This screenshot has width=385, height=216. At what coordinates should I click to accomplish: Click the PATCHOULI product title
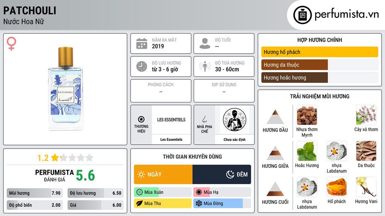tap(30, 10)
